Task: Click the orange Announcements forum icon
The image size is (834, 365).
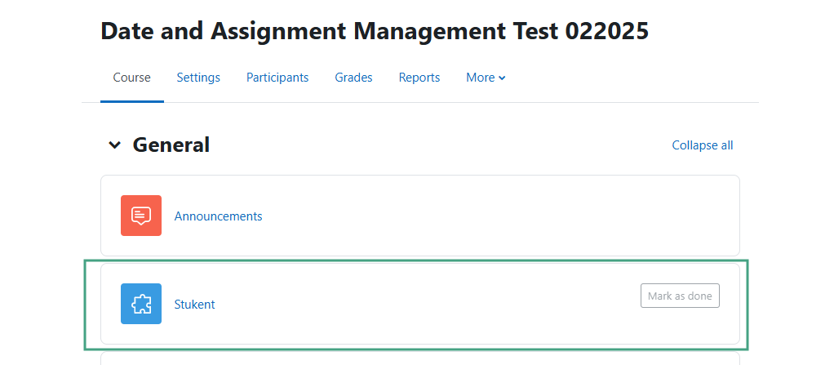Action: tap(141, 216)
